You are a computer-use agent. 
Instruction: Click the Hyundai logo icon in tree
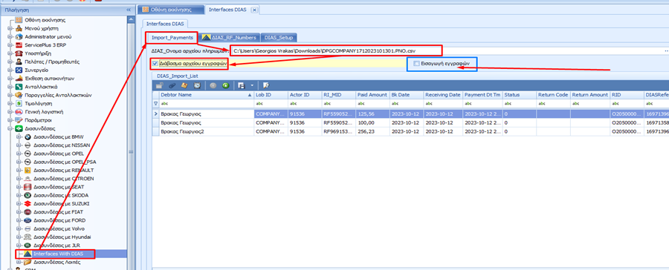pos(28,237)
